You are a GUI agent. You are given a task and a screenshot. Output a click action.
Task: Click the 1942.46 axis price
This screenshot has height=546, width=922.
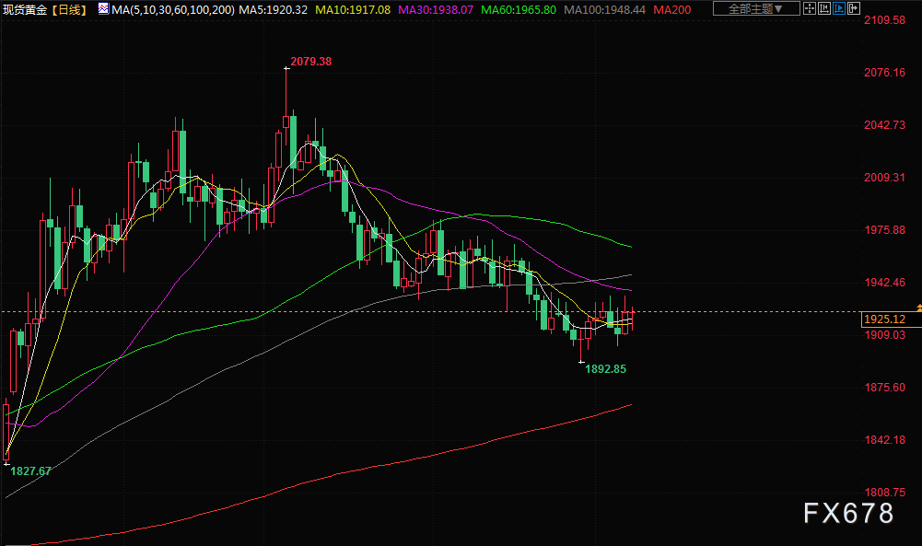885,283
